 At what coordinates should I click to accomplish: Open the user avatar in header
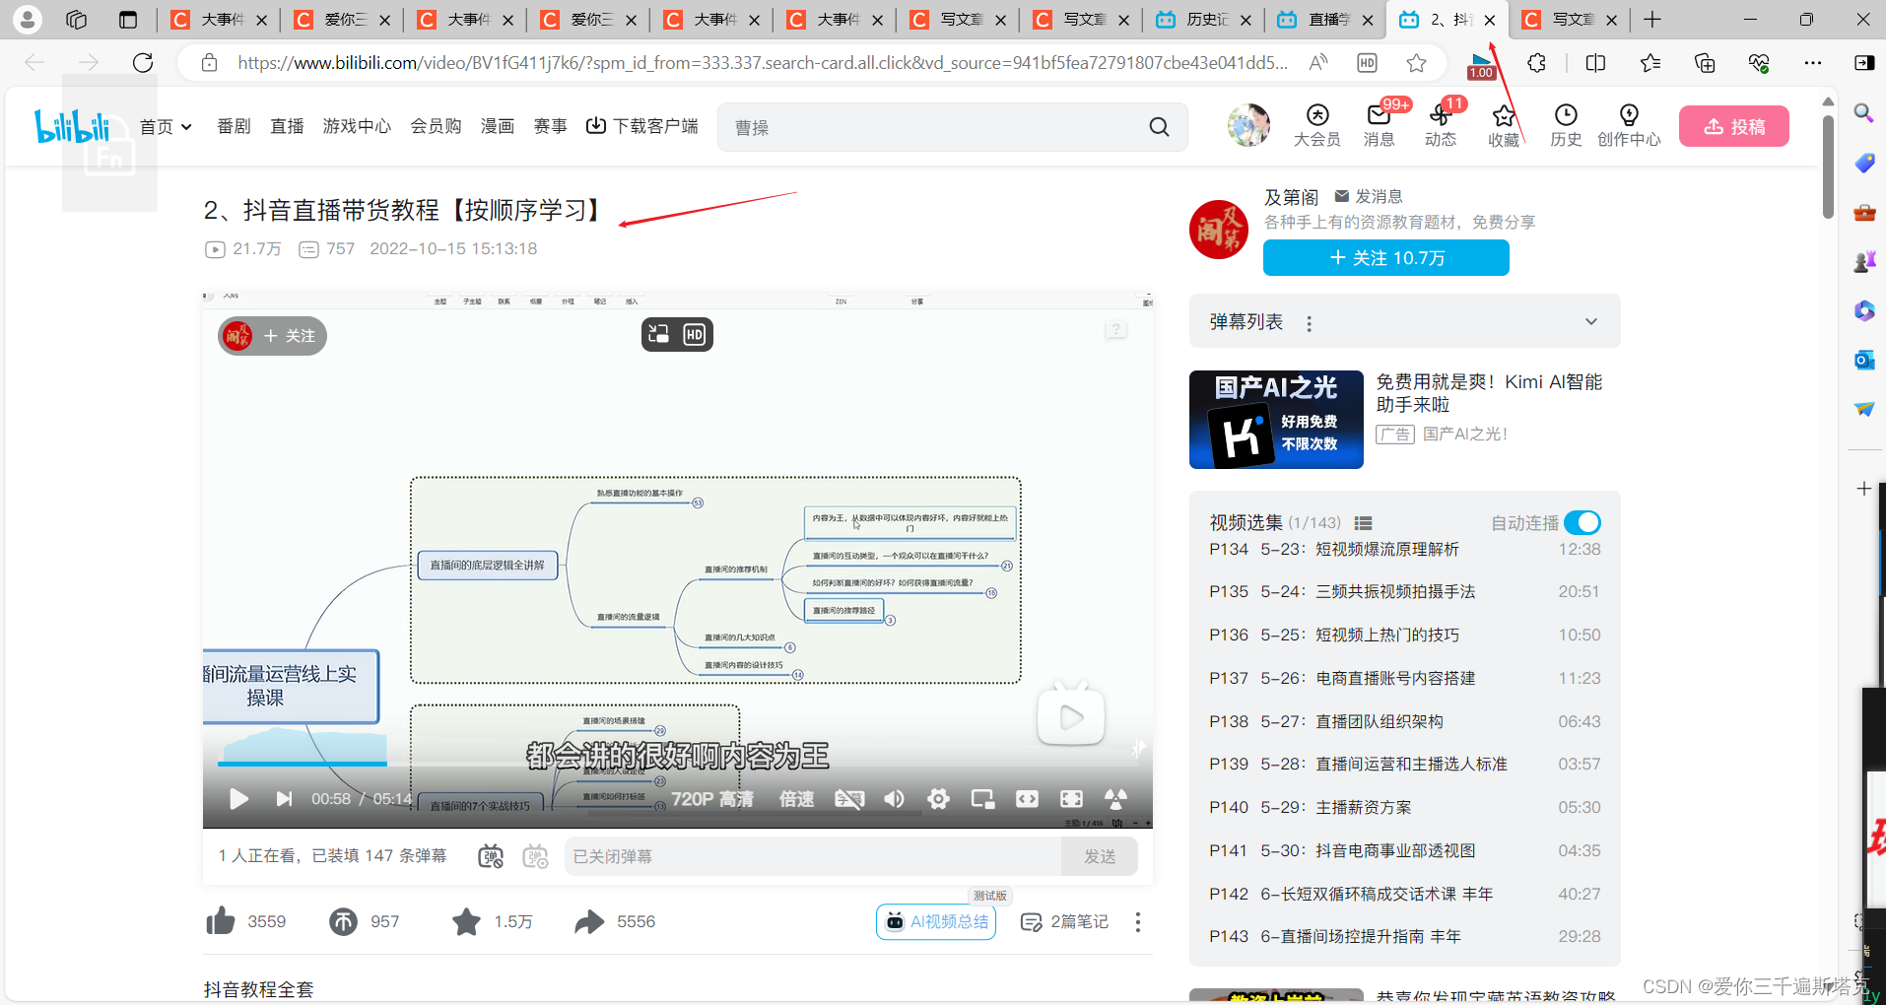1248,125
